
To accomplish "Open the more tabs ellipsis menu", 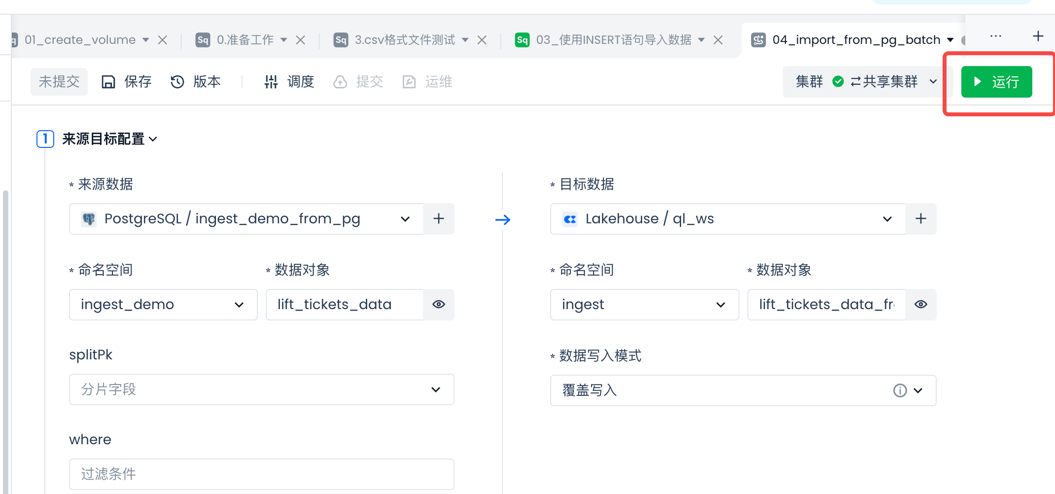I will pos(995,36).
